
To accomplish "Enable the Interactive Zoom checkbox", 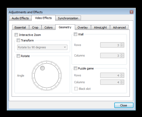I will click(16, 35).
